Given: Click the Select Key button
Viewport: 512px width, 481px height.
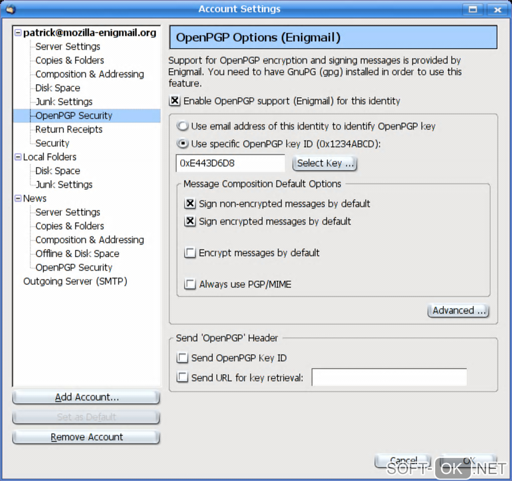Looking at the screenshot, I should click(x=325, y=163).
